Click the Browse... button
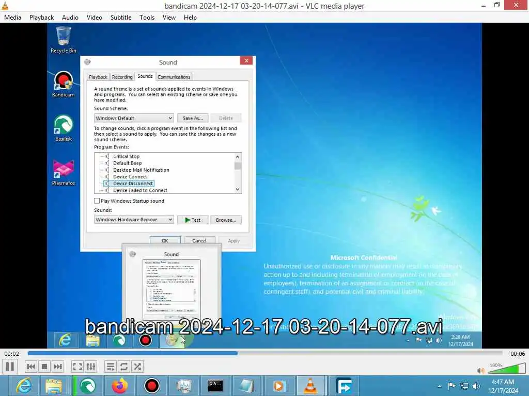This screenshot has height=396, width=529. click(x=226, y=220)
